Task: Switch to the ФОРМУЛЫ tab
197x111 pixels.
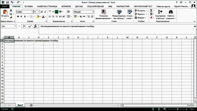Action: (66, 6)
